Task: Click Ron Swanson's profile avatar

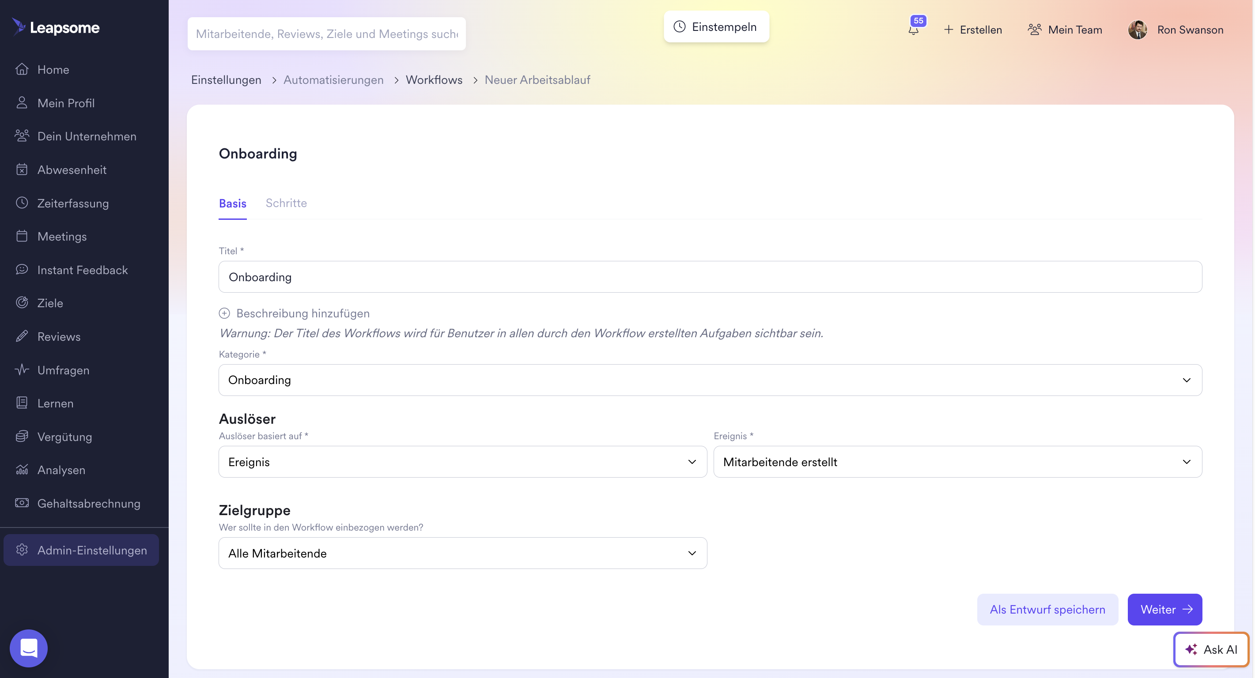Action: (1138, 30)
